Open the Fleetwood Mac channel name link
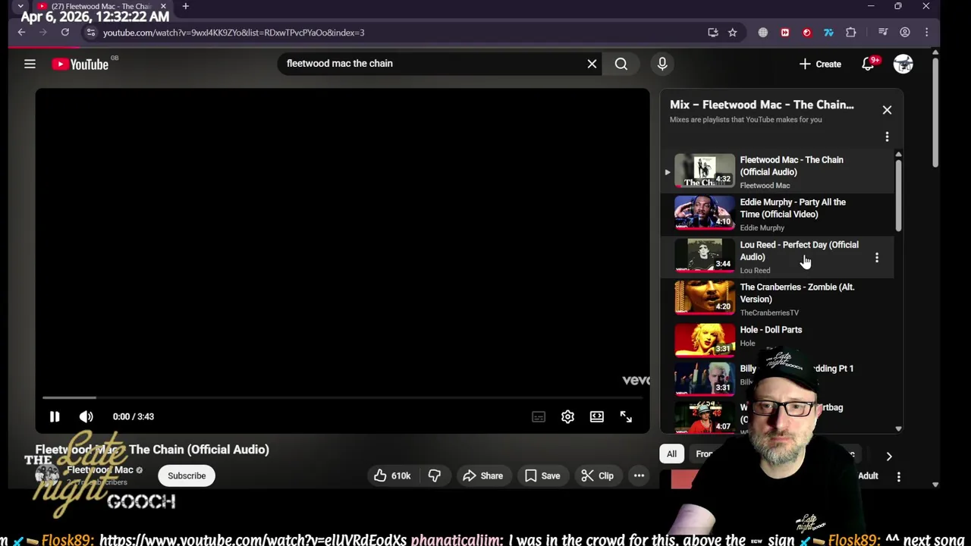Image resolution: width=971 pixels, height=546 pixels. coord(99,469)
